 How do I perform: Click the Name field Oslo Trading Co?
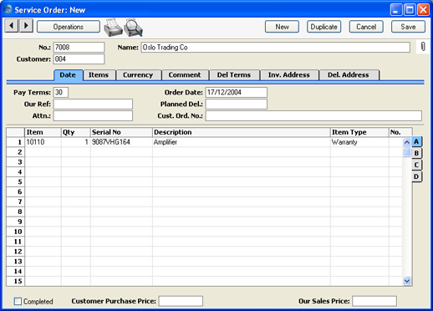point(276,48)
